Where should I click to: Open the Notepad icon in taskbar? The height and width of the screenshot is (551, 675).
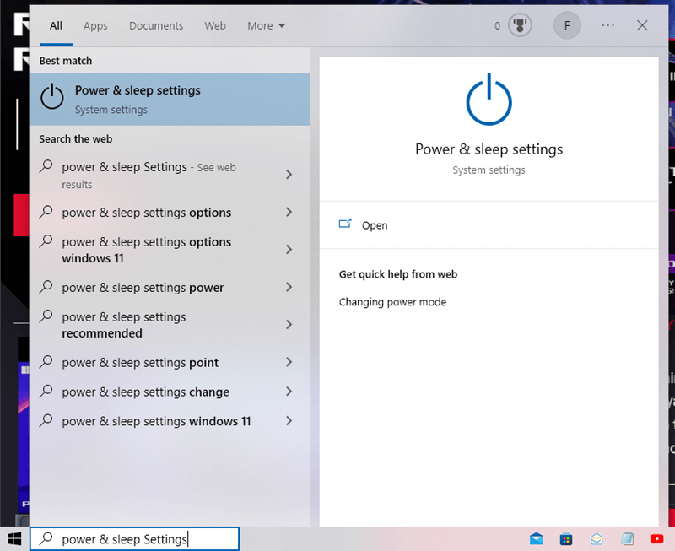point(627,539)
